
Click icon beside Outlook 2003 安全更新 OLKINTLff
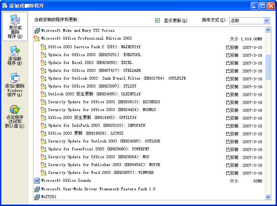point(43,94)
